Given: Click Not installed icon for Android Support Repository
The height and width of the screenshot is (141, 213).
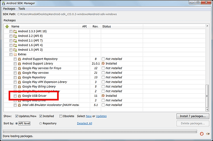Looking at the screenshot, I should tap(103, 59).
